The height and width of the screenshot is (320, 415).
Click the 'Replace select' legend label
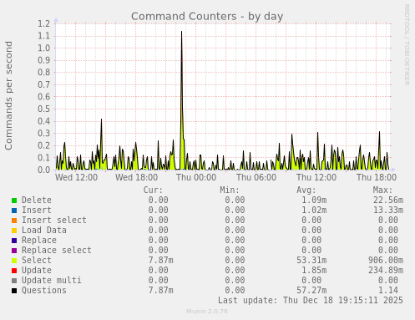(57, 250)
